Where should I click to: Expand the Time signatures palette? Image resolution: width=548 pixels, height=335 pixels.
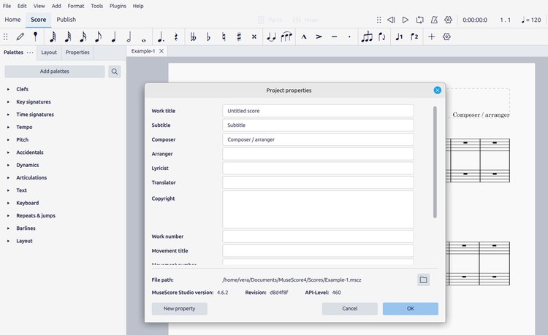pos(8,115)
